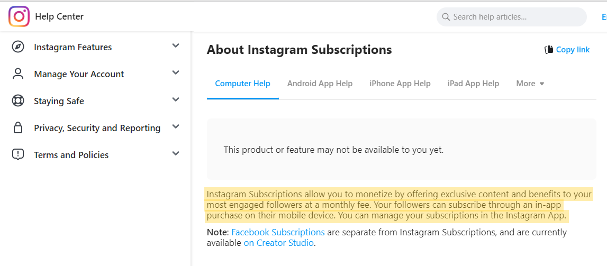Image resolution: width=607 pixels, height=266 pixels.
Task: Click the alert bubble icon beside Terms
Action: pos(18,155)
